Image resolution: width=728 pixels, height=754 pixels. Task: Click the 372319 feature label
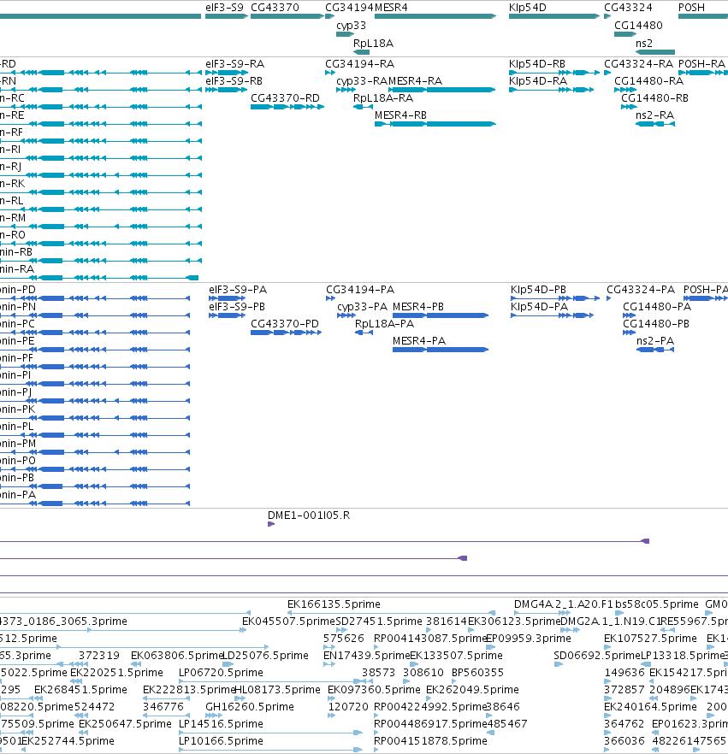[99, 656]
